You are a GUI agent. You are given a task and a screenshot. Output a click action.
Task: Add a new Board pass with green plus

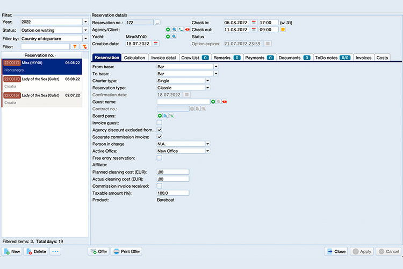tap(160, 116)
